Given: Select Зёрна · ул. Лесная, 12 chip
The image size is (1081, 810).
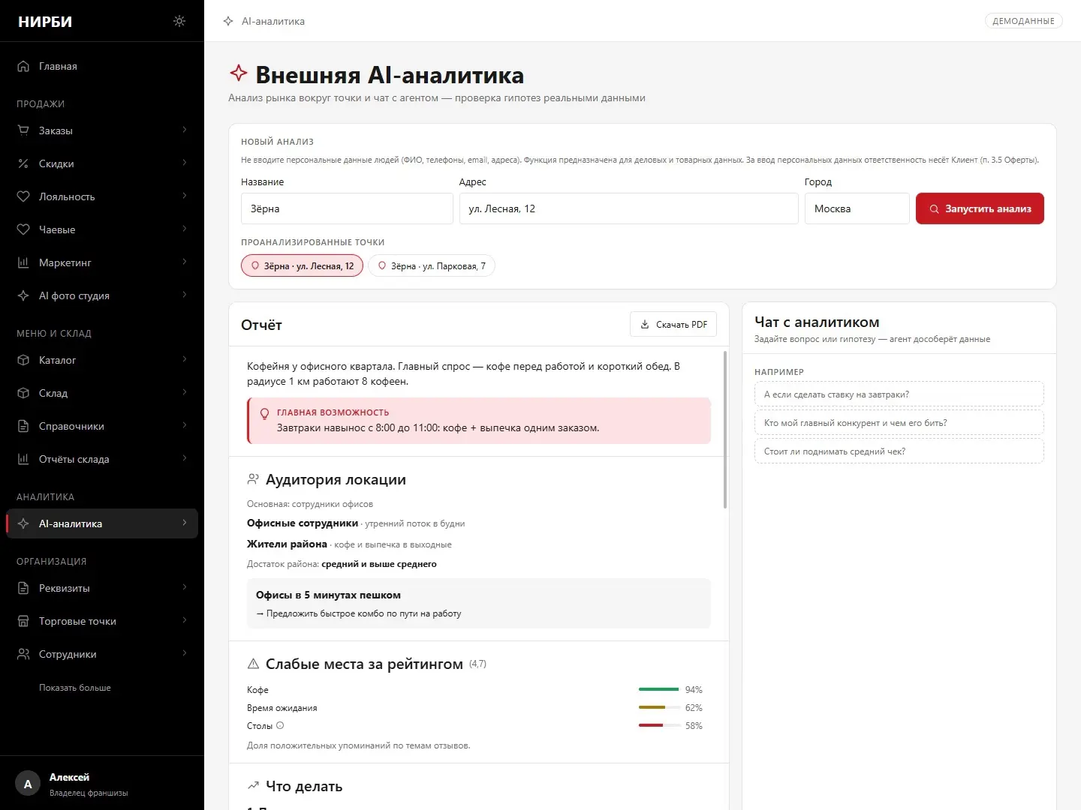Looking at the screenshot, I should click(302, 265).
